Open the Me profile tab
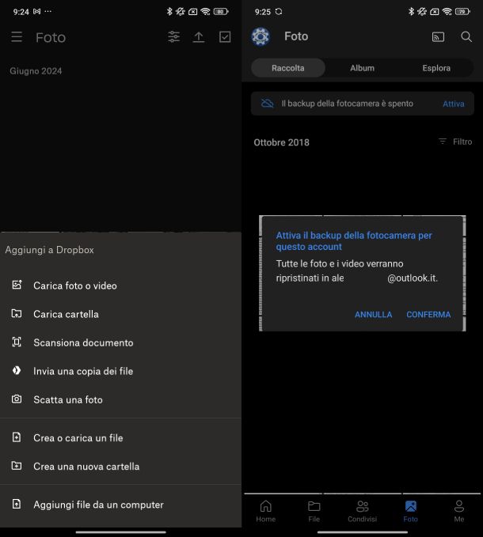483x537 pixels. click(x=459, y=511)
